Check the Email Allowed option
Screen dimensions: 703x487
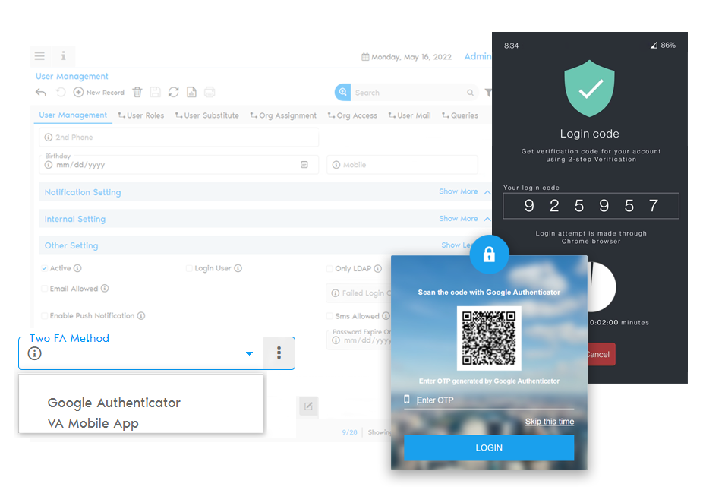(46, 288)
